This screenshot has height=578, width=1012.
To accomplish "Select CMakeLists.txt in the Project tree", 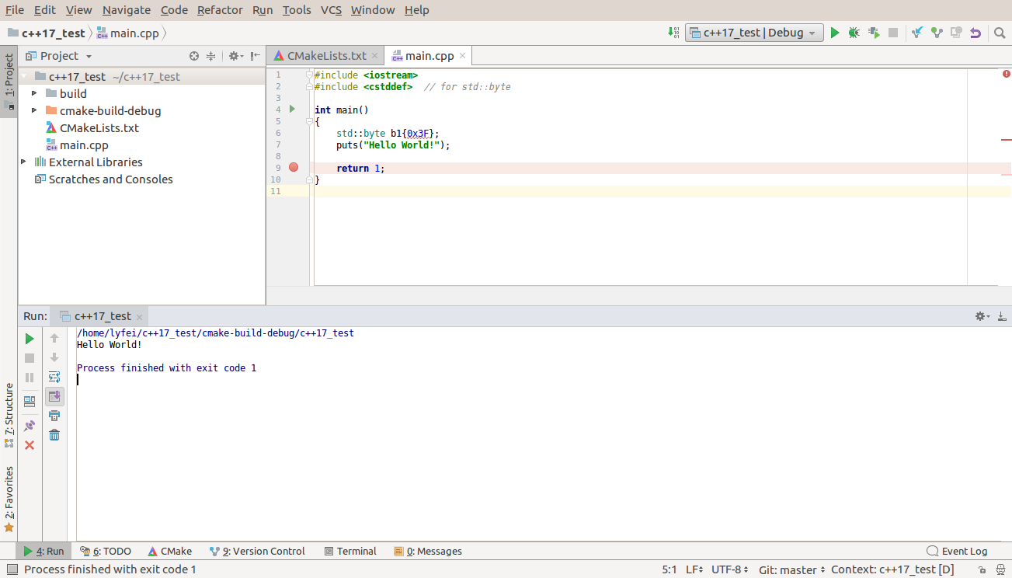I will 99,127.
